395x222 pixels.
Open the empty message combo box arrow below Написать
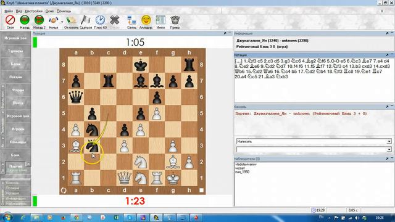pos(389,149)
